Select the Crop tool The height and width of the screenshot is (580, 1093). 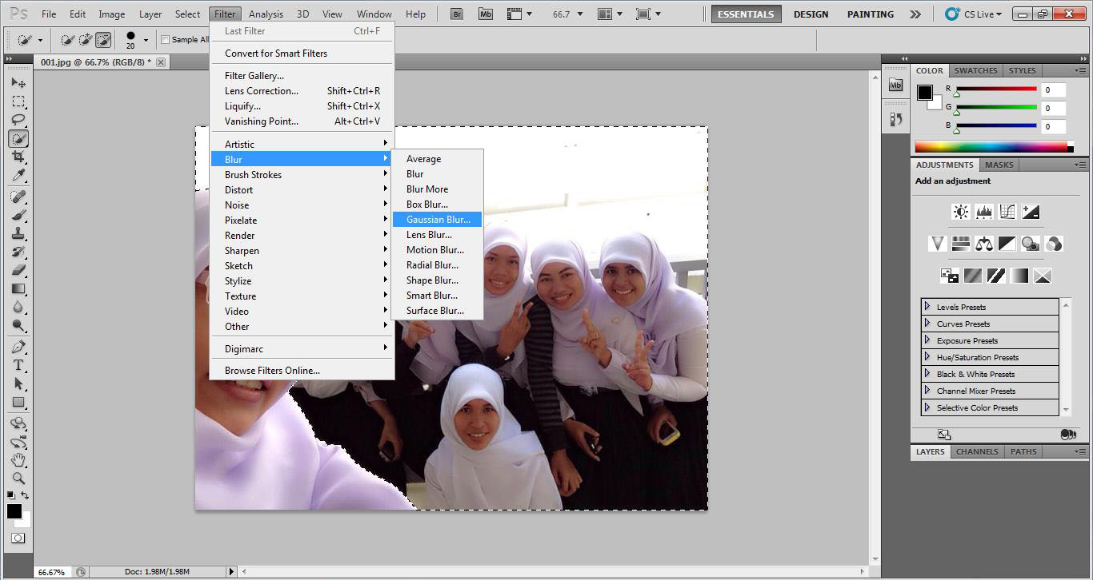coord(18,157)
